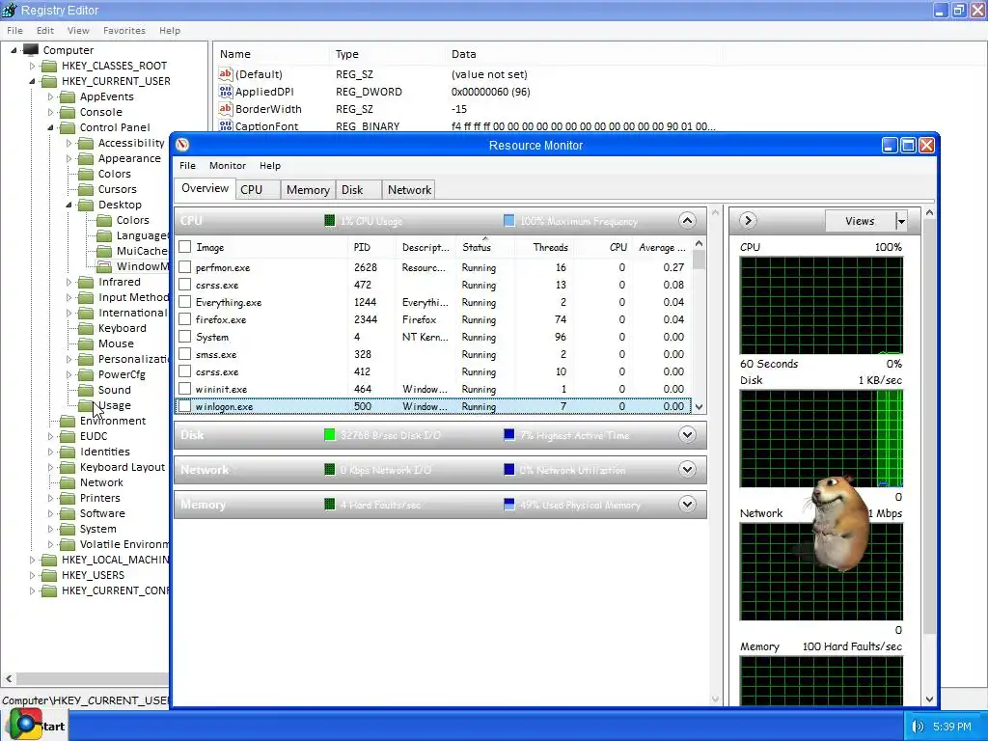This screenshot has height=741, width=988.
Task: Click the HKEY_CLASSES_ROOT folder icon
Action: pos(49,66)
